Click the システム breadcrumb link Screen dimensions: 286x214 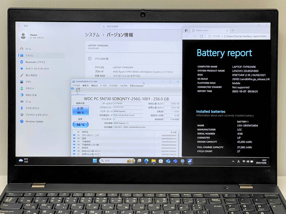[x=92, y=35]
